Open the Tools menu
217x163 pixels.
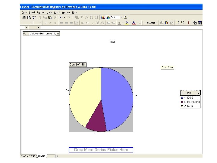[x=49, y=12]
